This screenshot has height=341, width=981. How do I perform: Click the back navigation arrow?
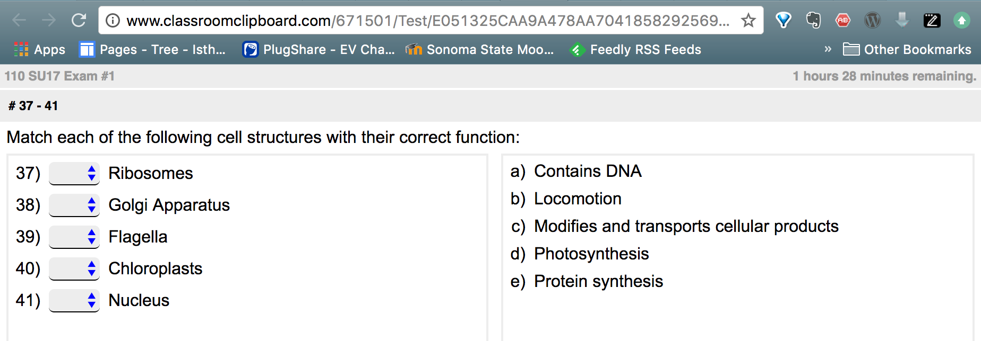(x=19, y=21)
